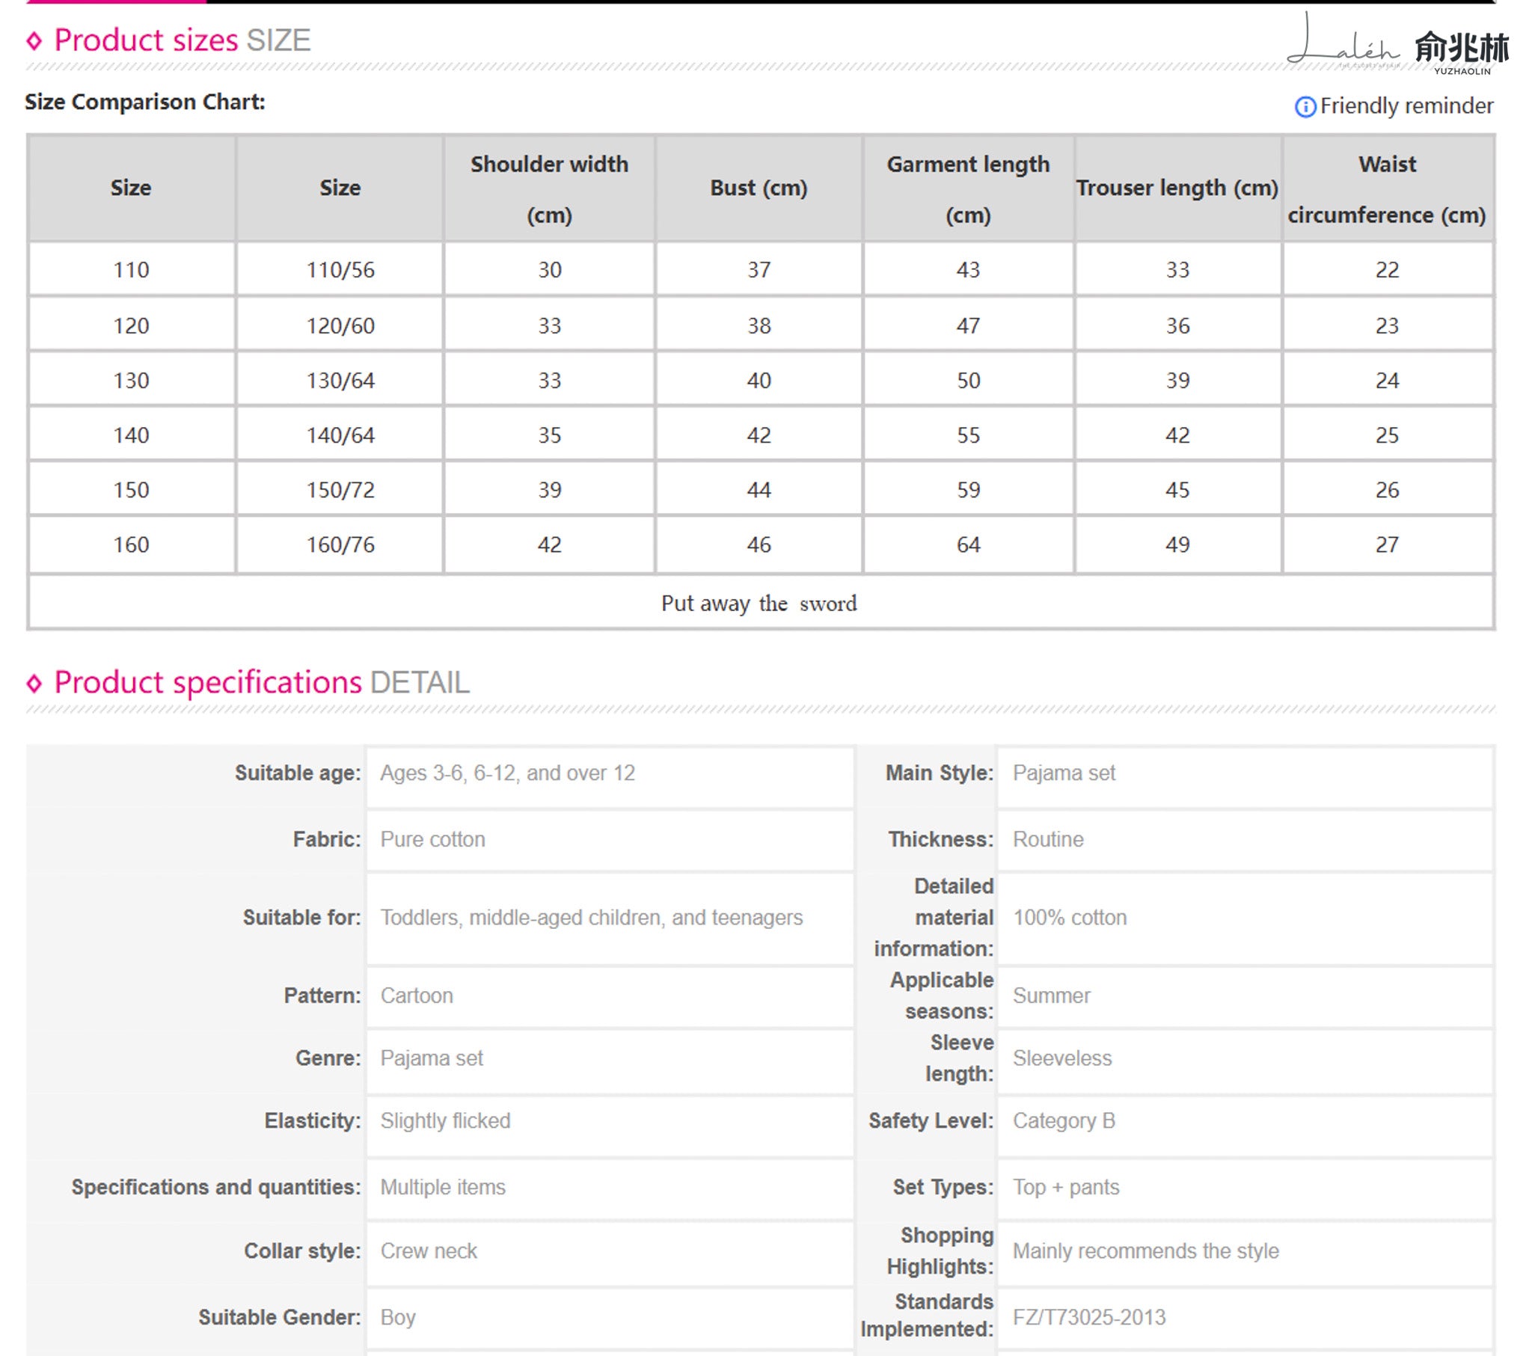Click the pink diamond beside Product sizes

[x=34, y=40]
